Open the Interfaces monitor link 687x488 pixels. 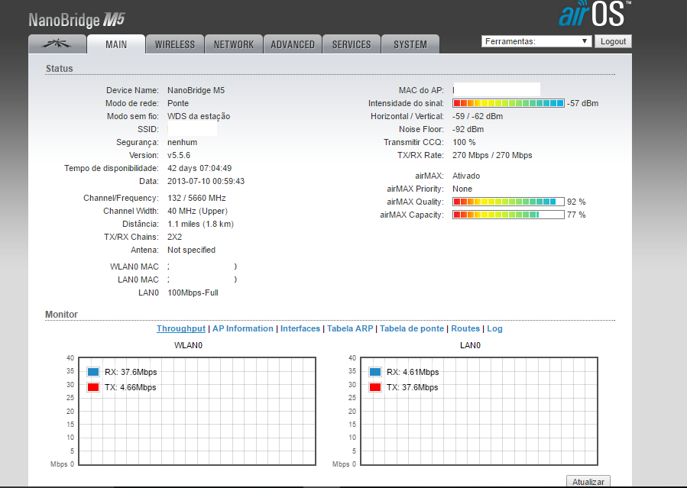pyautogui.click(x=300, y=328)
